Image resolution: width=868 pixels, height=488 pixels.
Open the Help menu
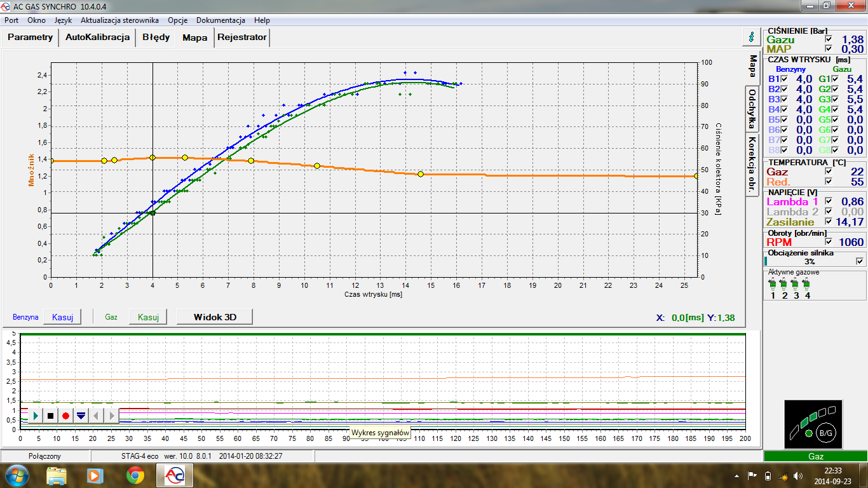(x=262, y=20)
